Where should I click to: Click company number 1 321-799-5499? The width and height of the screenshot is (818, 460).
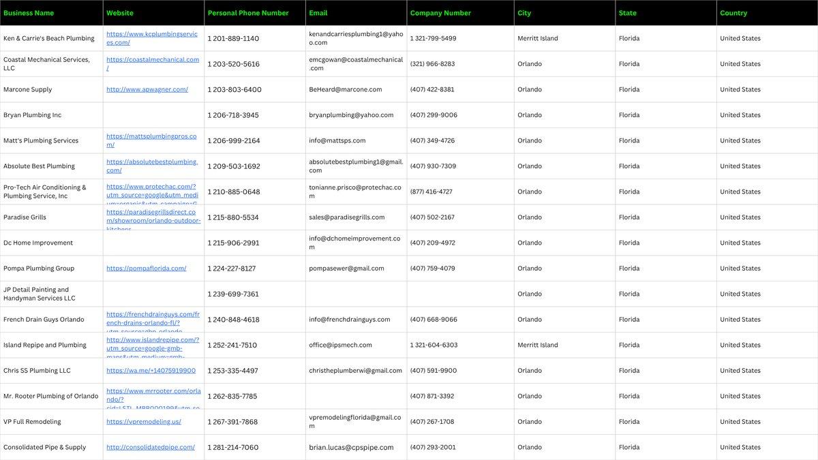[434, 38]
